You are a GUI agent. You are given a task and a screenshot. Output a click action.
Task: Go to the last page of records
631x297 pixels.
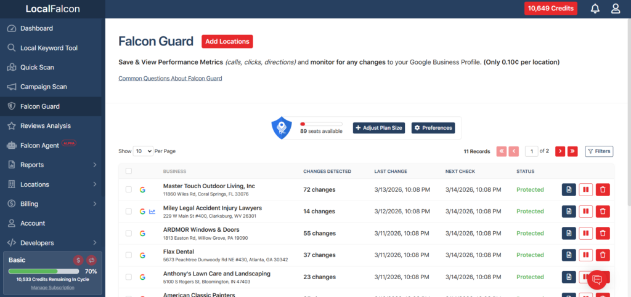point(572,151)
